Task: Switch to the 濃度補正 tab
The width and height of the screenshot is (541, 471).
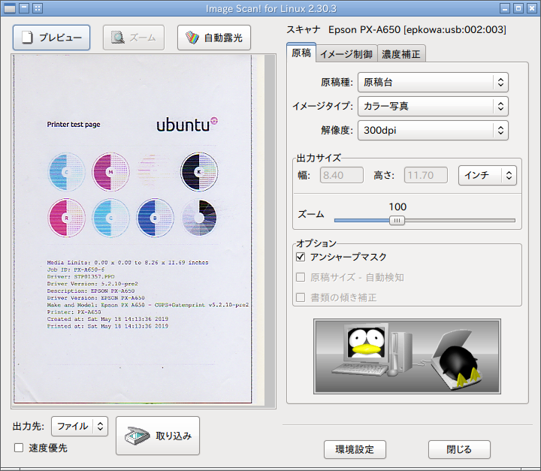Action: coord(401,54)
